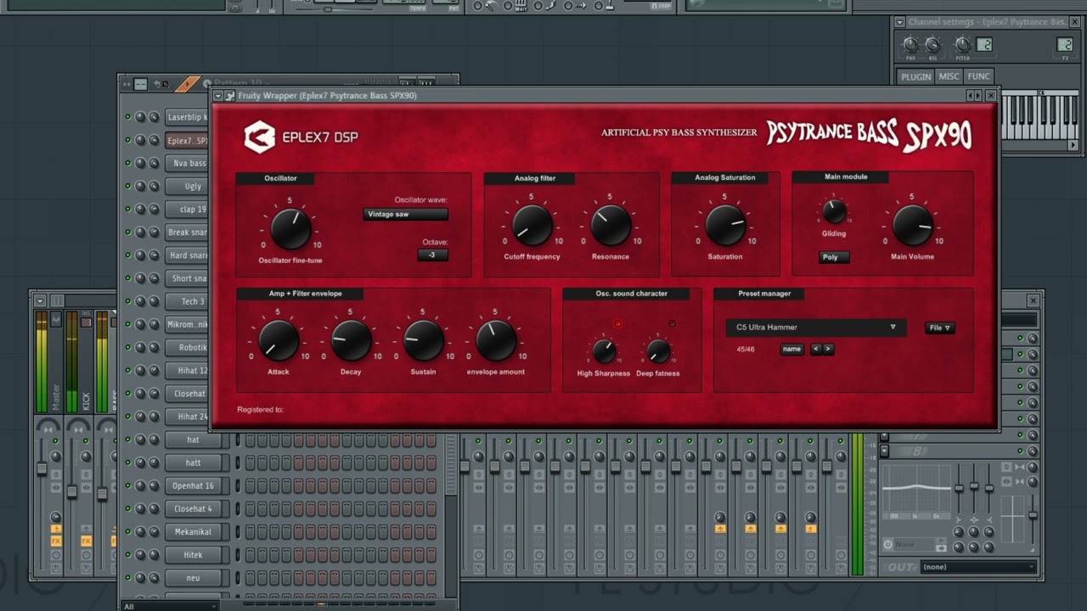Click the Resonance knob
1087x611 pixels.
[611, 226]
